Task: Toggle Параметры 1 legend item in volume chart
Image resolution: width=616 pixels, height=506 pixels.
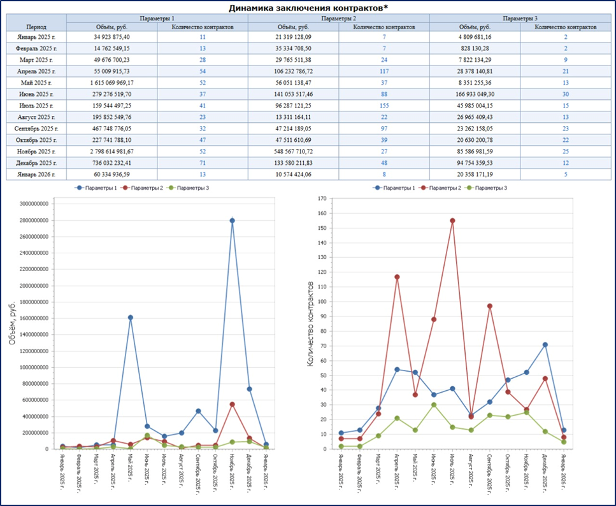Action: 97,188
